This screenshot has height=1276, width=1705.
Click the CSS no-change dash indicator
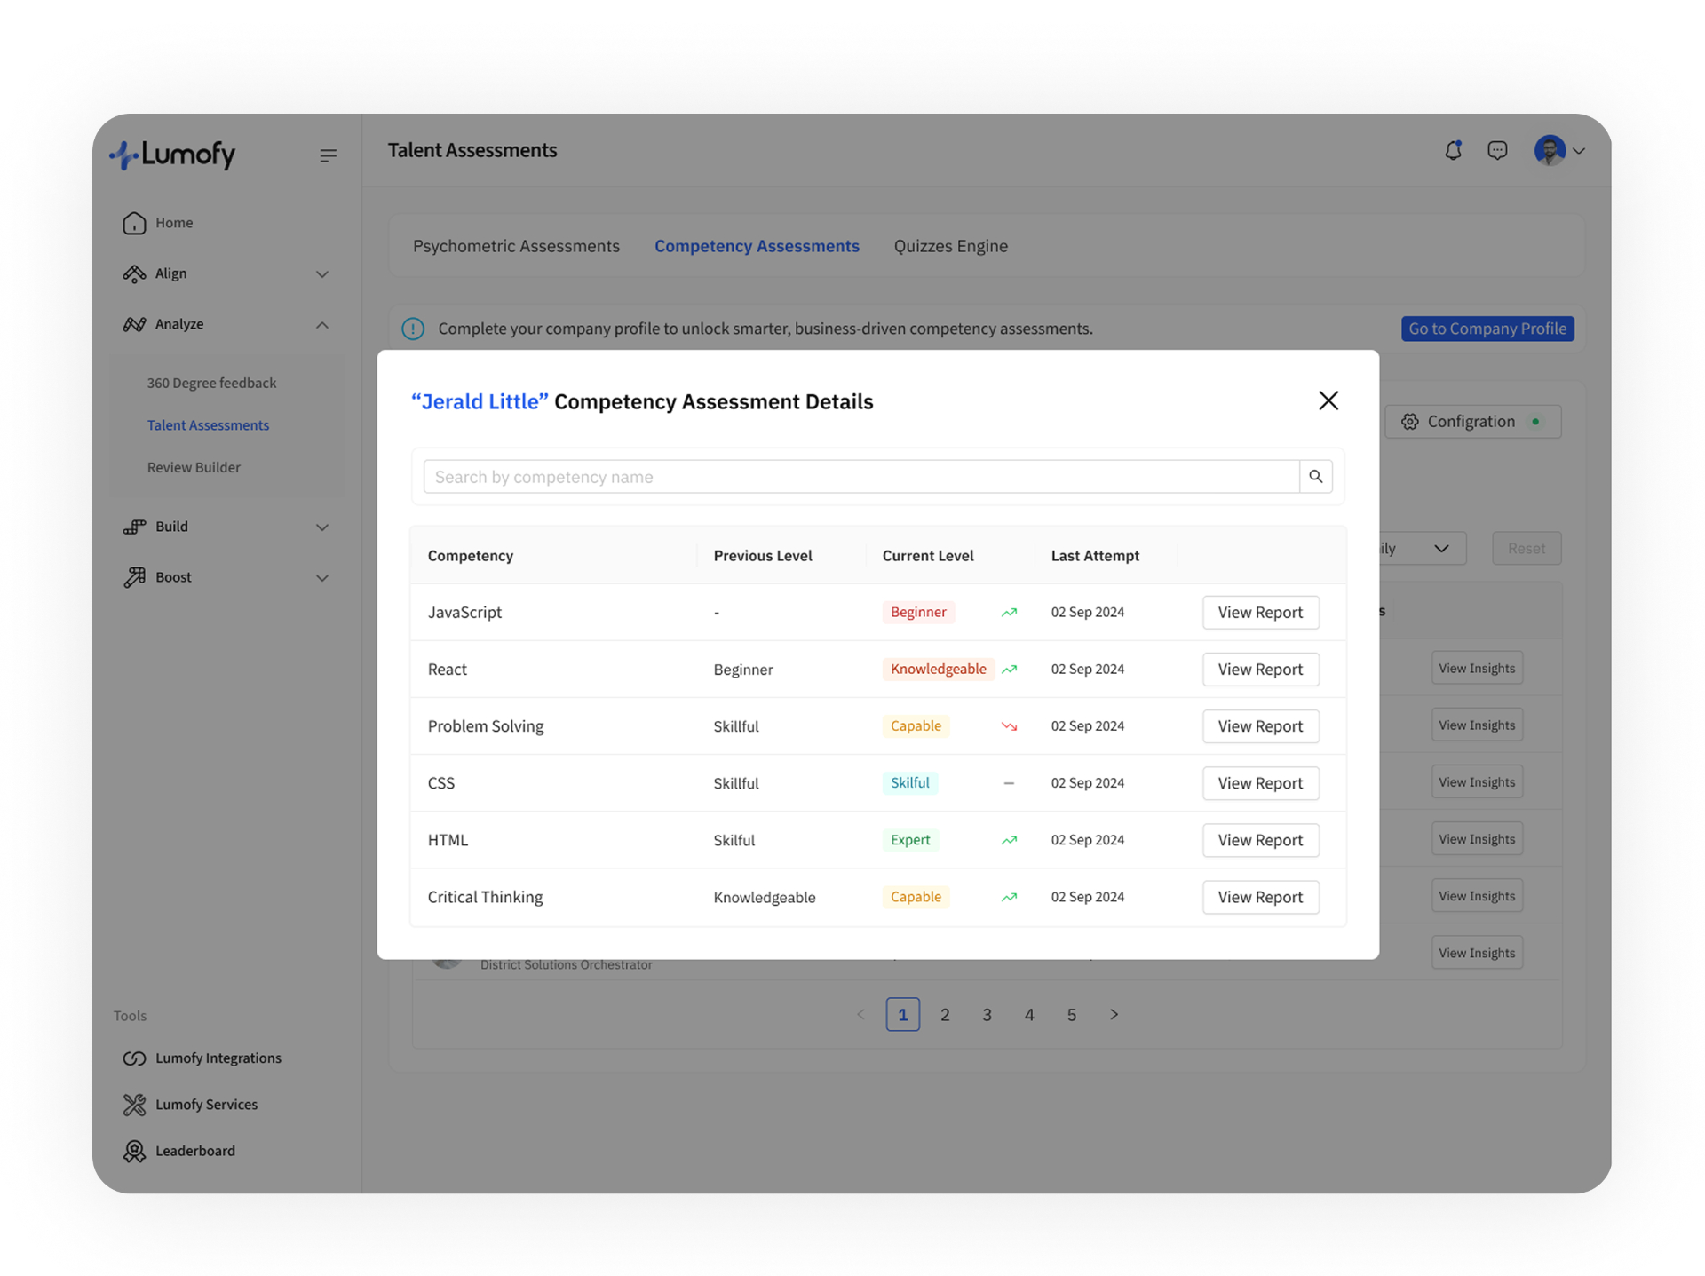1009,783
